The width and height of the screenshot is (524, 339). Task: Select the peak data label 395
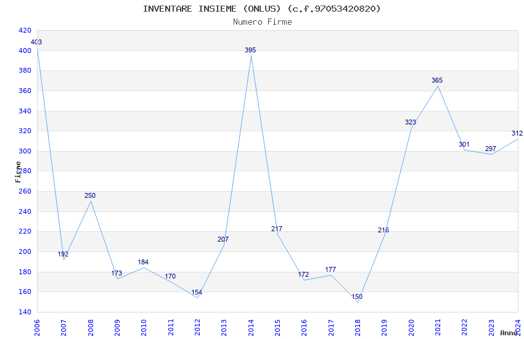250,50
